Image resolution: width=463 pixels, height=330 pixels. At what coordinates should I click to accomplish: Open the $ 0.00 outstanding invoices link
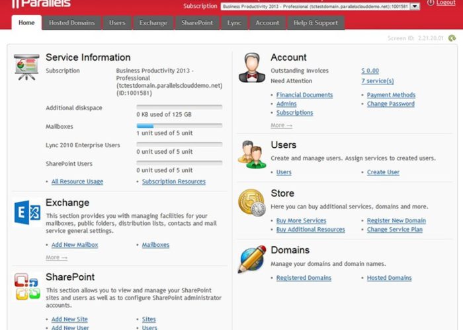pyautogui.click(x=370, y=71)
